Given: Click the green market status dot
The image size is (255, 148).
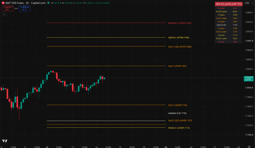Looking at the screenshot, I should [48, 3].
